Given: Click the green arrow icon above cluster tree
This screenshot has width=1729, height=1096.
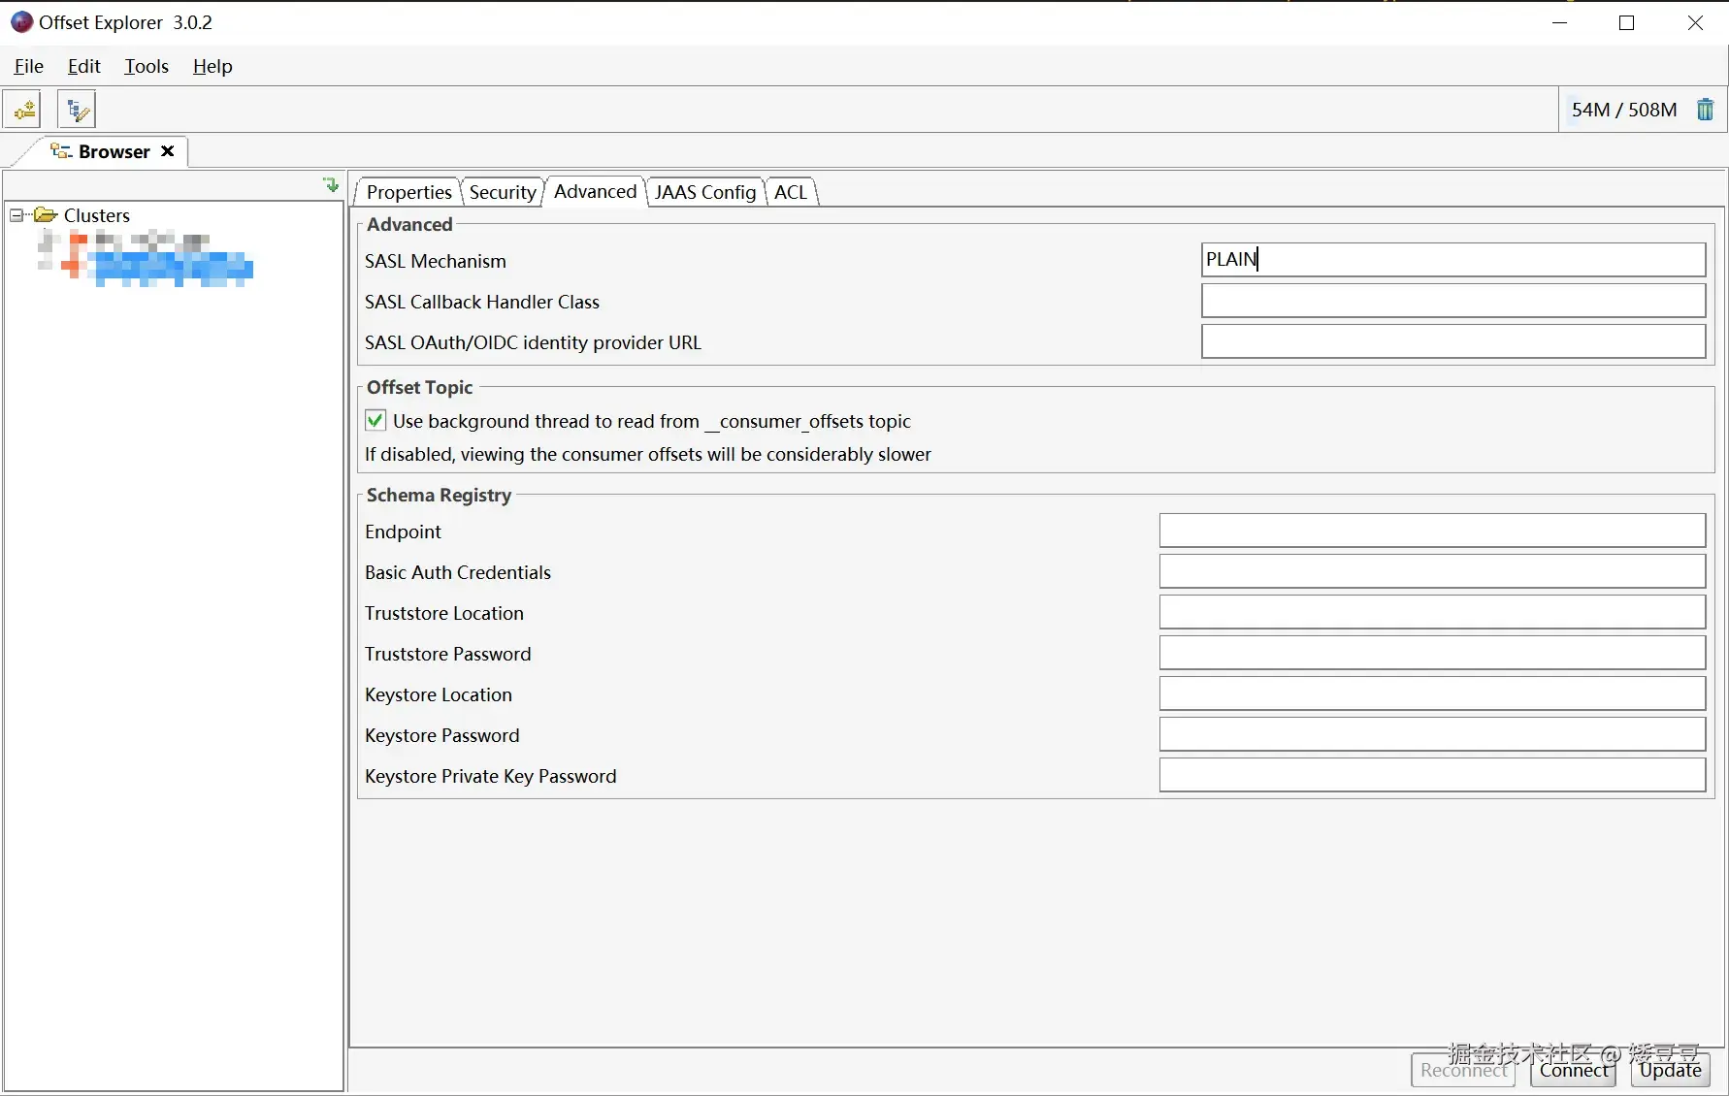Looking at the screenshot, I should (331, 184).
